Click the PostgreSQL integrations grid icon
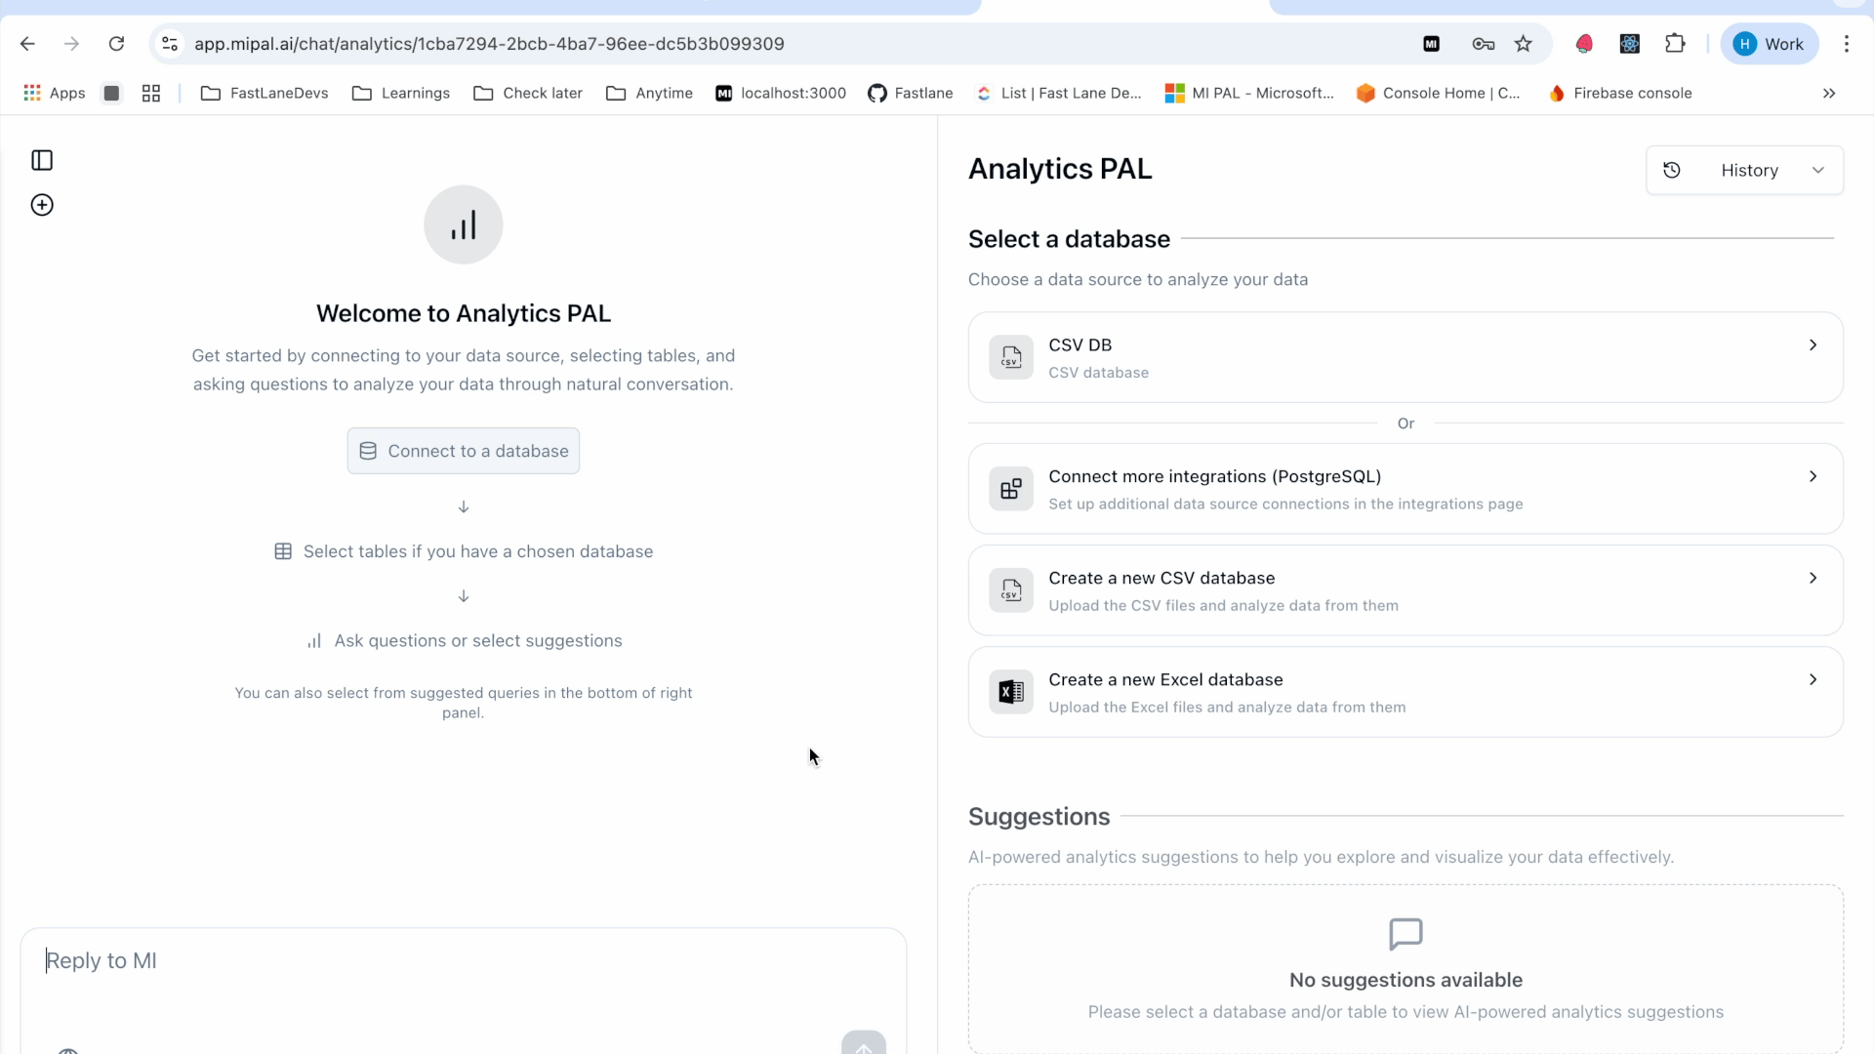The image size is (1874, 1054). [1011, 489]
